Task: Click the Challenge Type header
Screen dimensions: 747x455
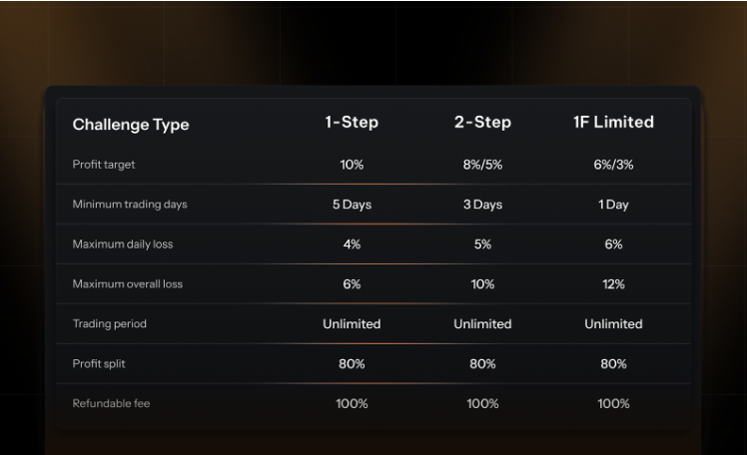Action: [131, 125]
